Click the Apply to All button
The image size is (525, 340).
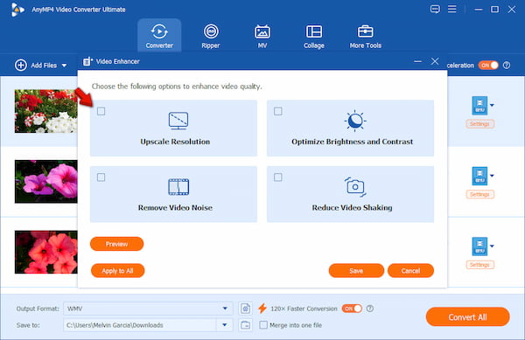pos(117,270)
